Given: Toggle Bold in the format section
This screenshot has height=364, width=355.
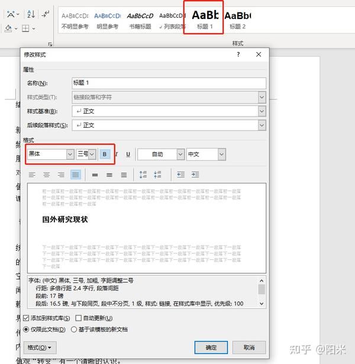Looking at the screenshot, I should point(105,154).
